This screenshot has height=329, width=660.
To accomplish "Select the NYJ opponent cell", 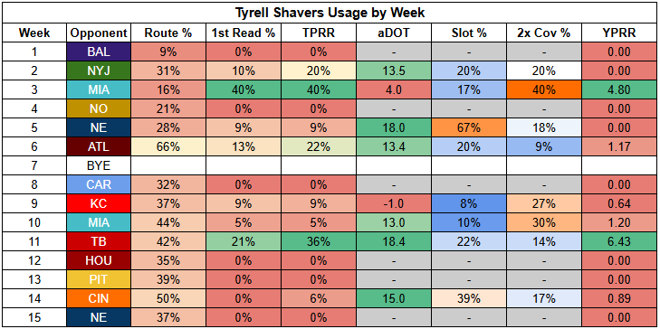I will (99, 70).
